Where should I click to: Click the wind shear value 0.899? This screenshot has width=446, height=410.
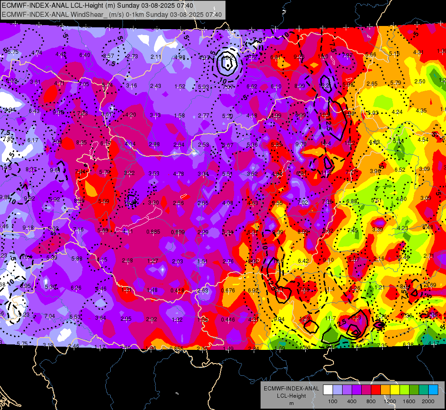click(x=178, y=232)
